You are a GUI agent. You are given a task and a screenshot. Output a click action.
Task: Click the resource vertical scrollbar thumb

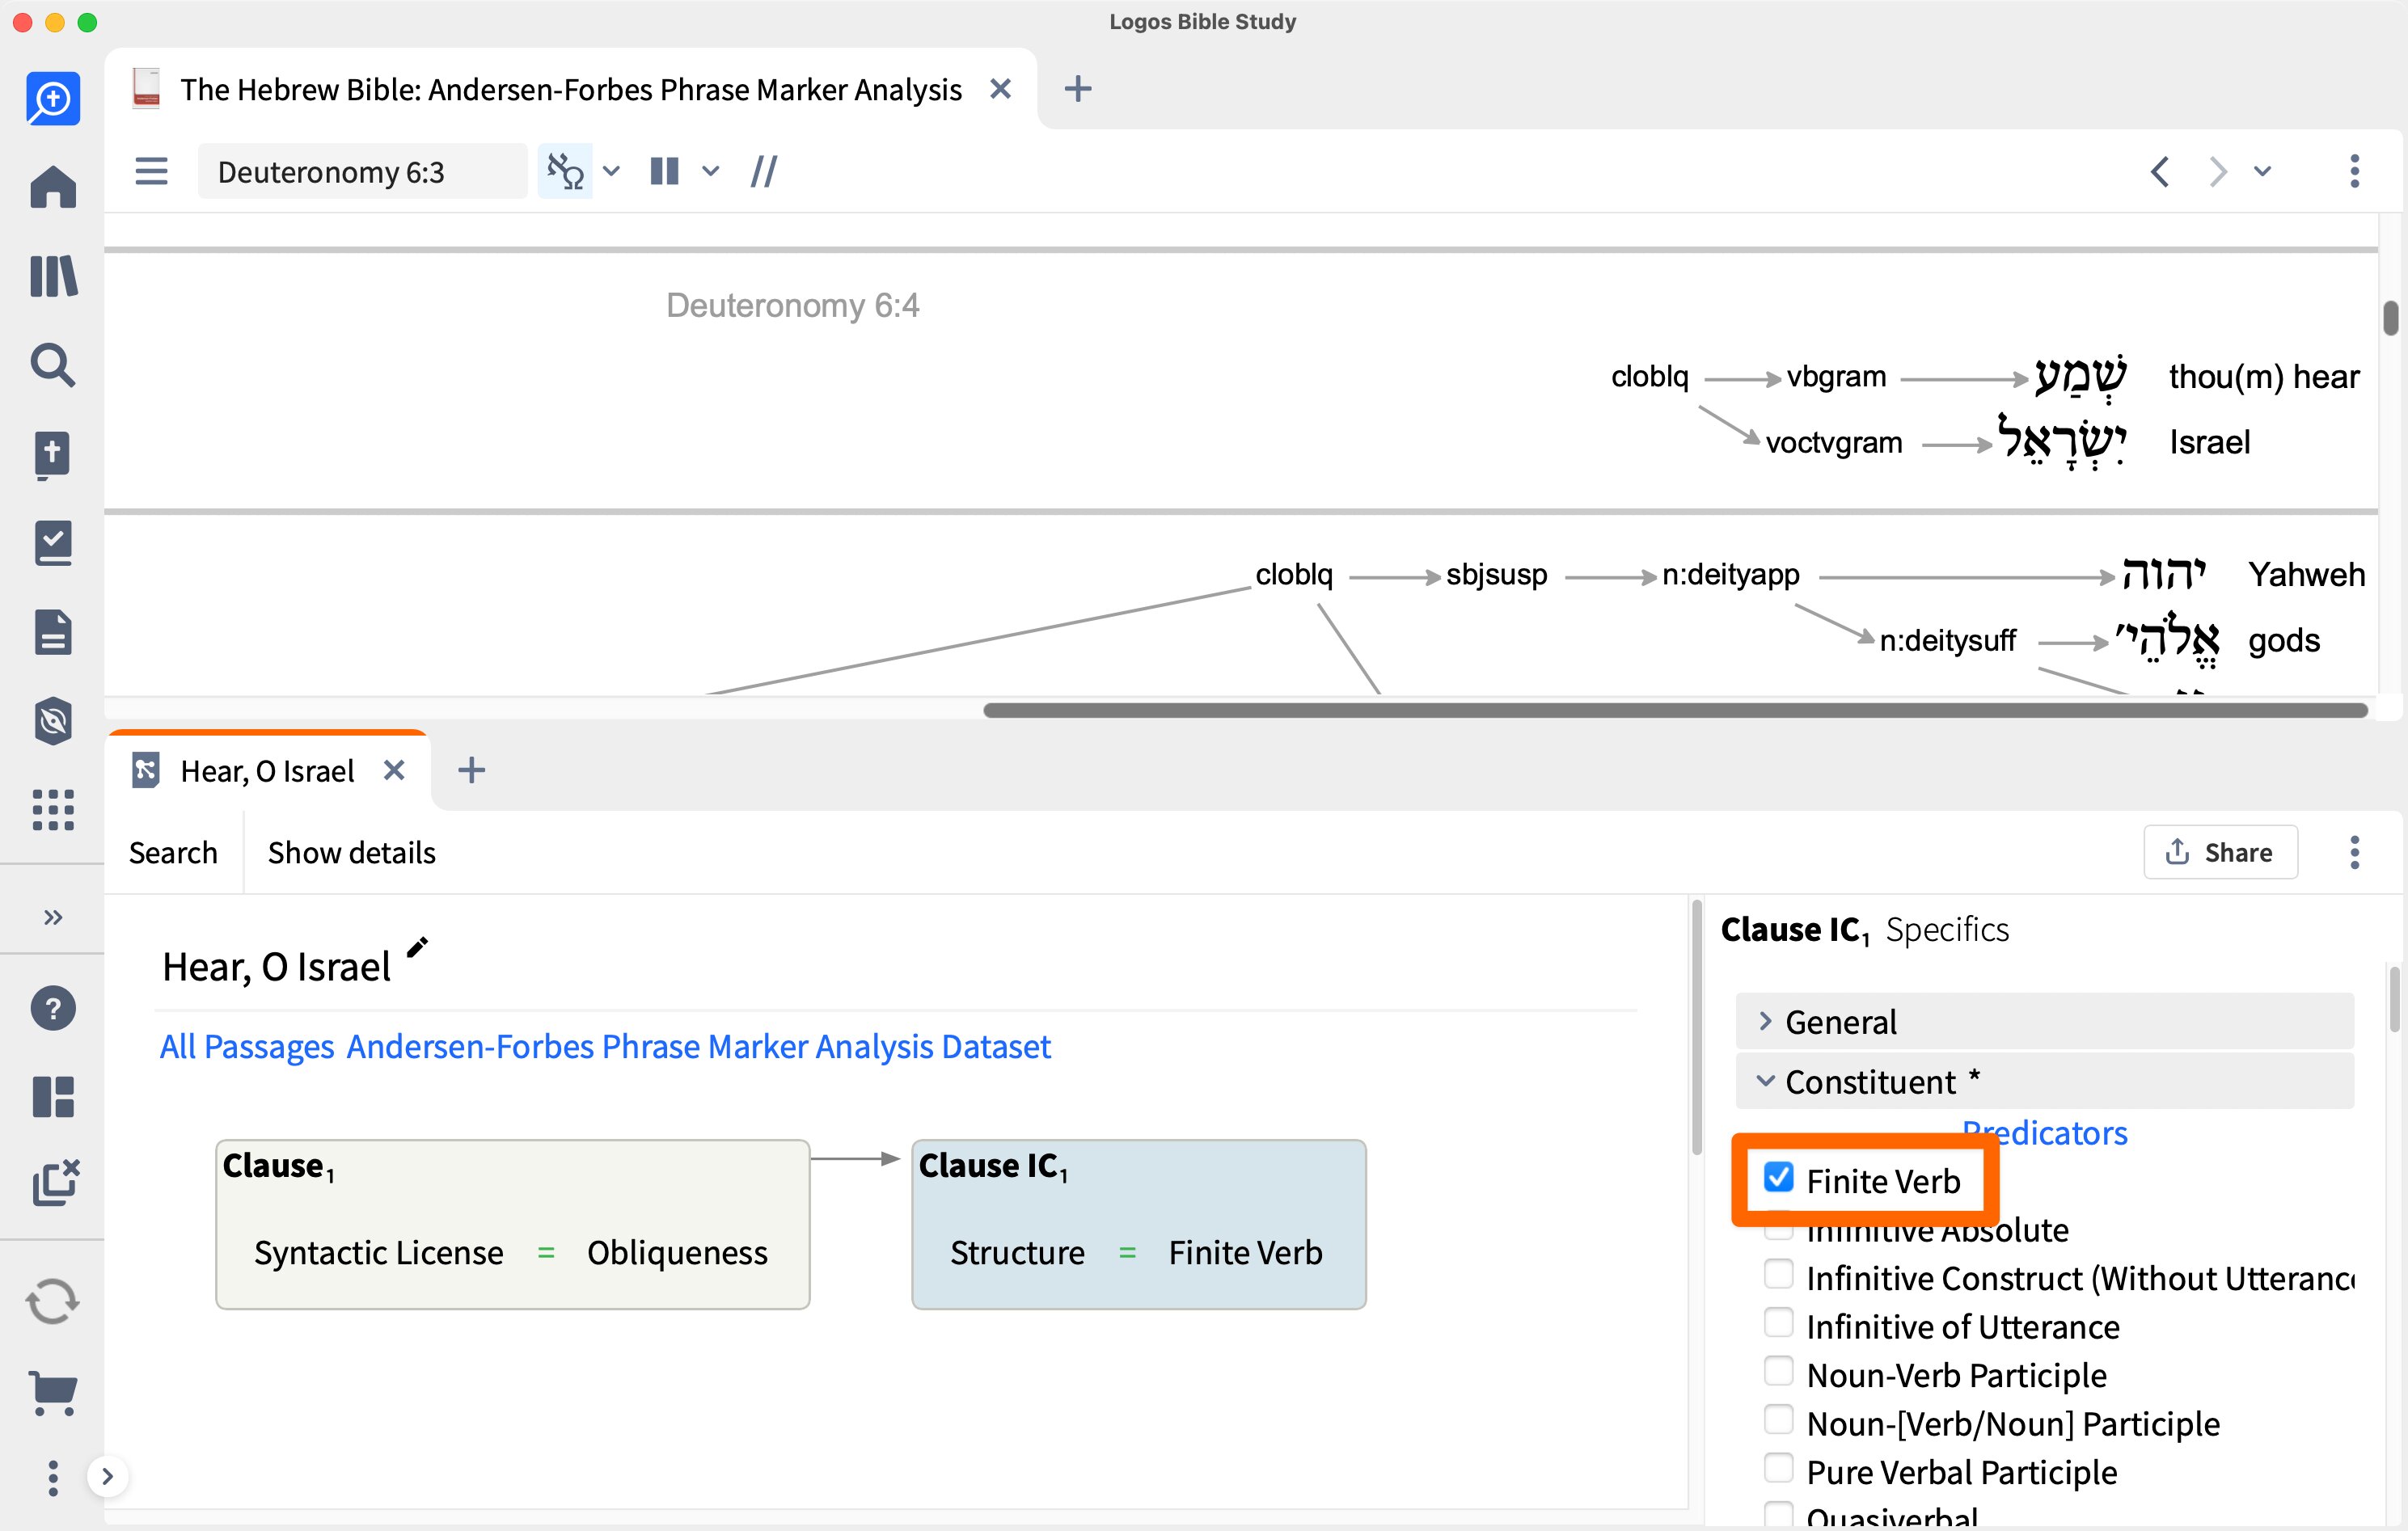(2390, 318)
